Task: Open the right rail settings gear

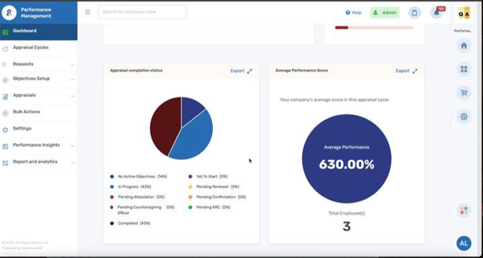Action: coord(463,116)
